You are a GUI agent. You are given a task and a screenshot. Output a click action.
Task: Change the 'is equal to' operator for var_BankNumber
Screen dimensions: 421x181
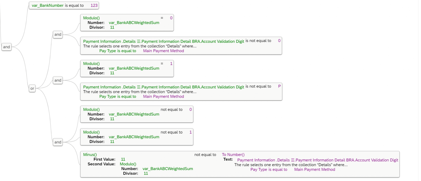75,5
